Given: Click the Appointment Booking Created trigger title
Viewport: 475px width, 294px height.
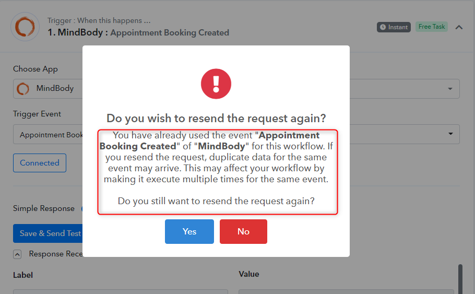Looking at the screenshot, I should coord(170,32).
